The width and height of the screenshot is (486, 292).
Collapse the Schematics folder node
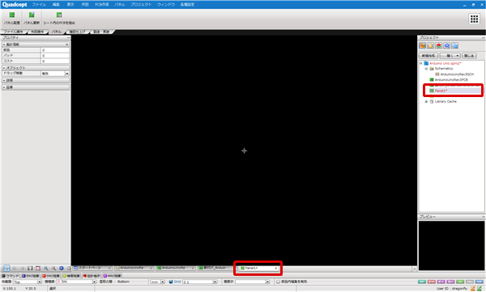click(426, 69)
